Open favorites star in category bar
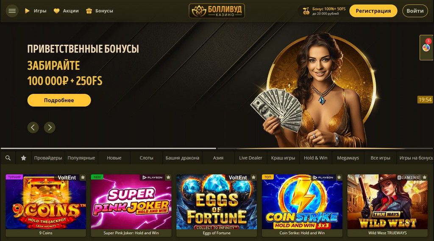Screen dimensions: 434x241 click(x=24, y=158)
